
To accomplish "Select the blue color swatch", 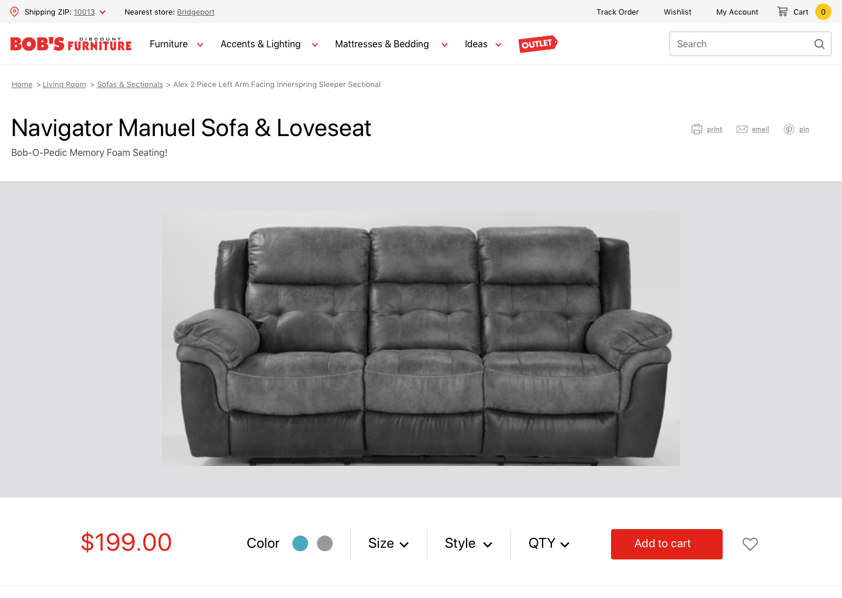I will pyautogui.click(x=300, y=543).
